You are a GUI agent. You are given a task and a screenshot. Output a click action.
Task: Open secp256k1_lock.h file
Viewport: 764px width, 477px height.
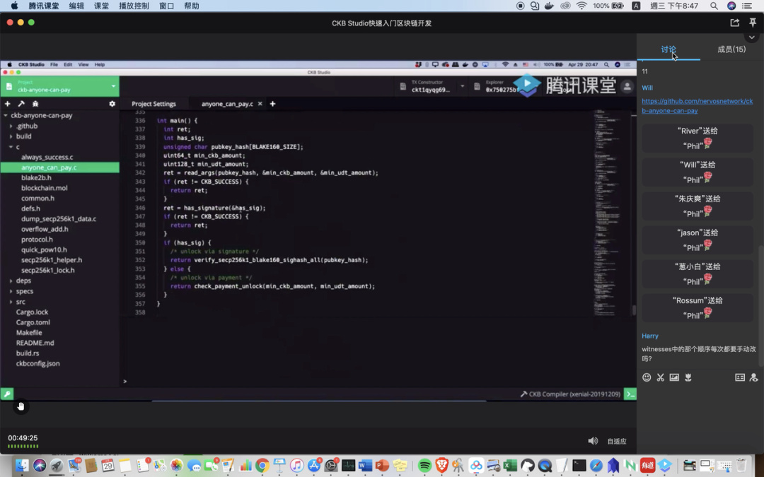pyautogui.click(x=48, y=270)
